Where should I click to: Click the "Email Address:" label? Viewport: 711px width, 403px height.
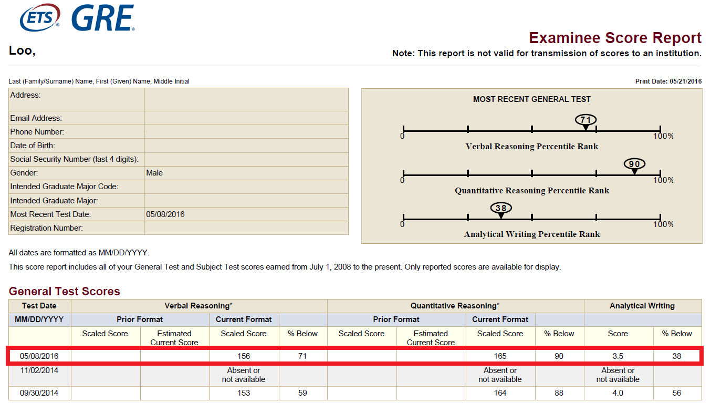(x=36, y=118)
